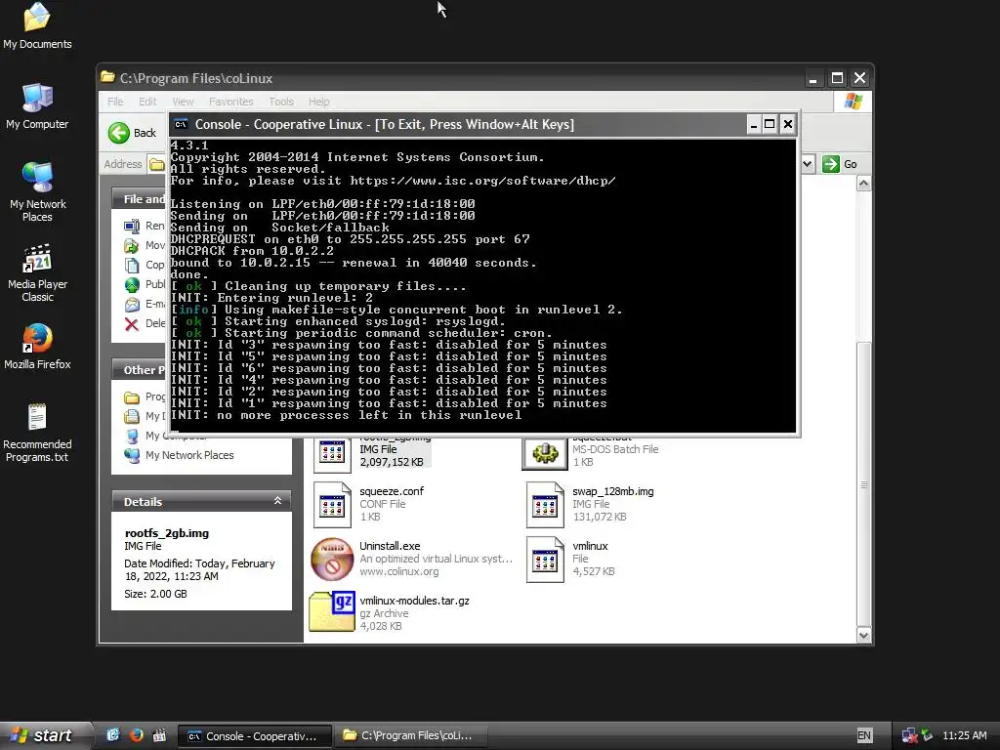The image size is (1000, 750).
Task: Open My Computer desktop icon
Action: pos(37,105)
